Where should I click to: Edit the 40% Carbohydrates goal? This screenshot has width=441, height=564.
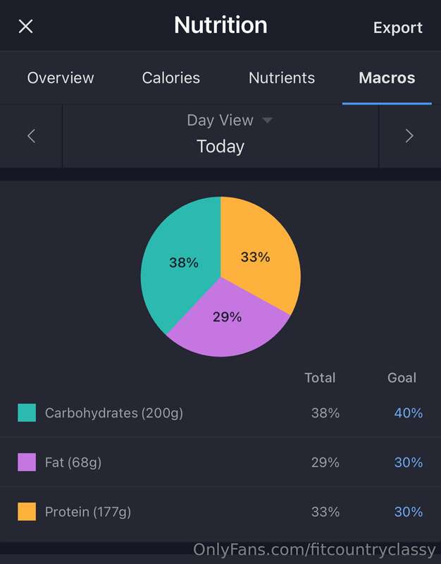click(x=409, y=413)
